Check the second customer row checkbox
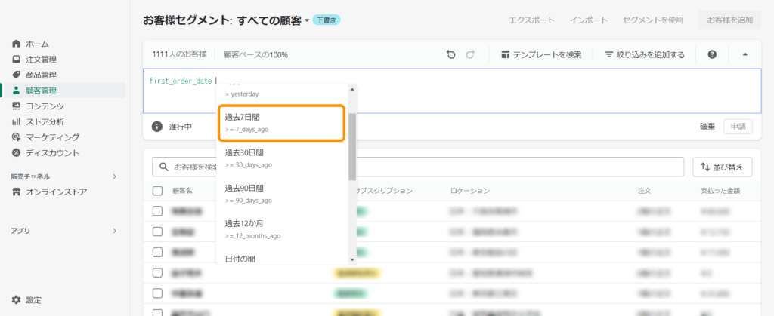774x316 pixels. (x=157, y=232)
